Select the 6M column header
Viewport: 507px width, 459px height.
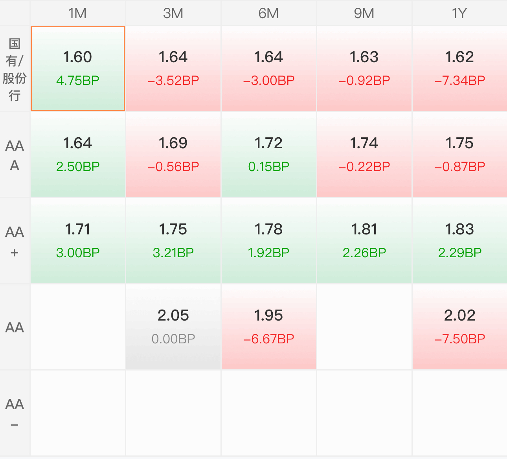pyautogui.click(x=269, y=13)
